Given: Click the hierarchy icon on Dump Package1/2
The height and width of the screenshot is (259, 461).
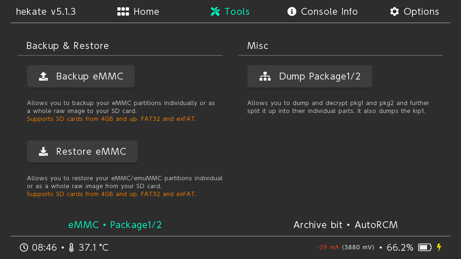Looking at the screenshot, I should click(x=265, y=76).
